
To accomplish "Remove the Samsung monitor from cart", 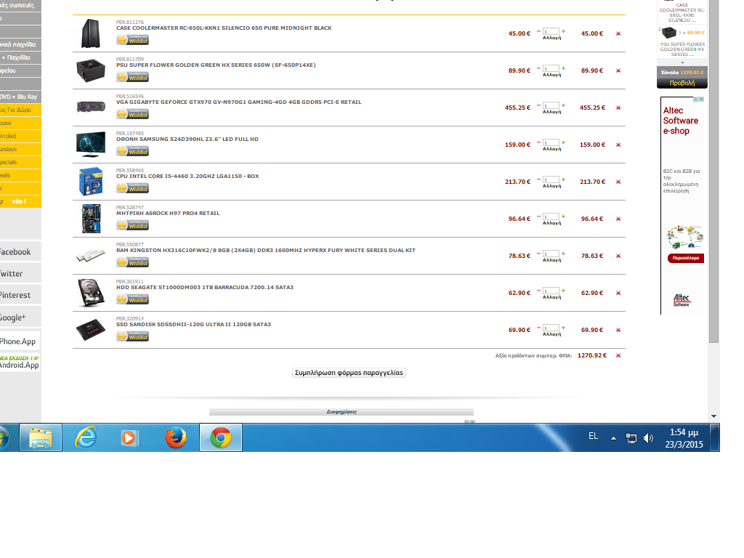I will point(618,145).
